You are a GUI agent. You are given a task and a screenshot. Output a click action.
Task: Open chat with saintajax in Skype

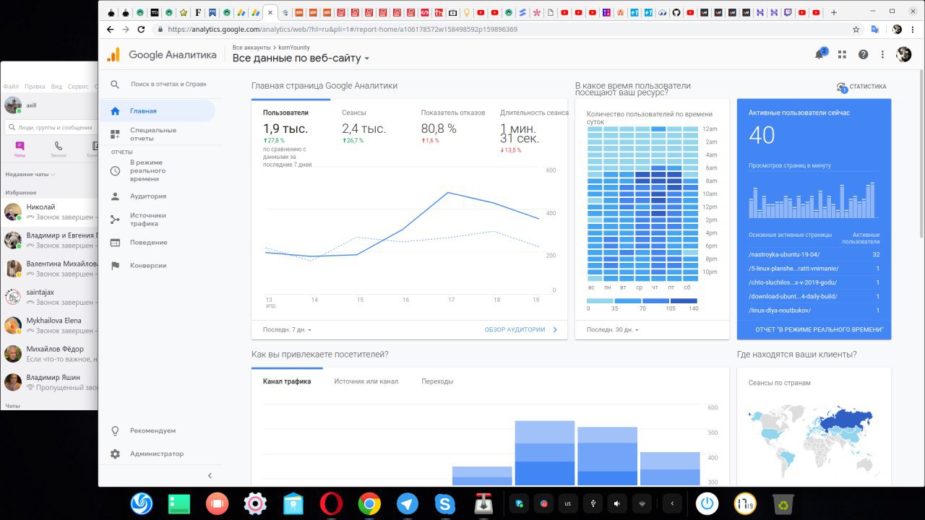(49, 297)
